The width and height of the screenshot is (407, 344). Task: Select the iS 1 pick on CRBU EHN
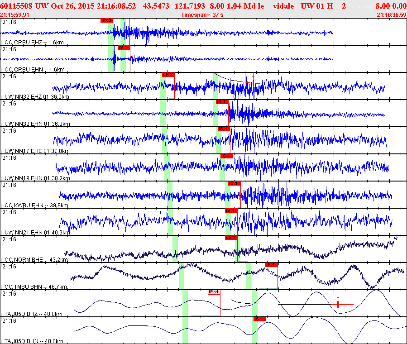(x=124, y=48)
